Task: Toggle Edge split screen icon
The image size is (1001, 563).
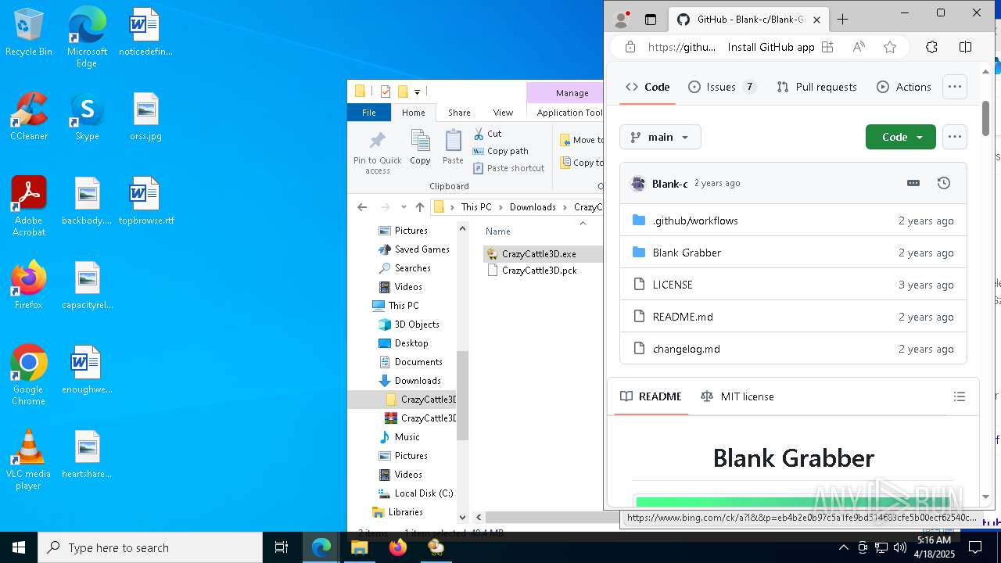Action: point(966,47)
